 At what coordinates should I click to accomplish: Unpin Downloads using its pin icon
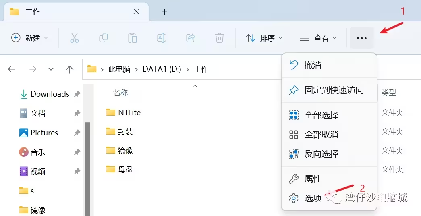coord(77,94)
